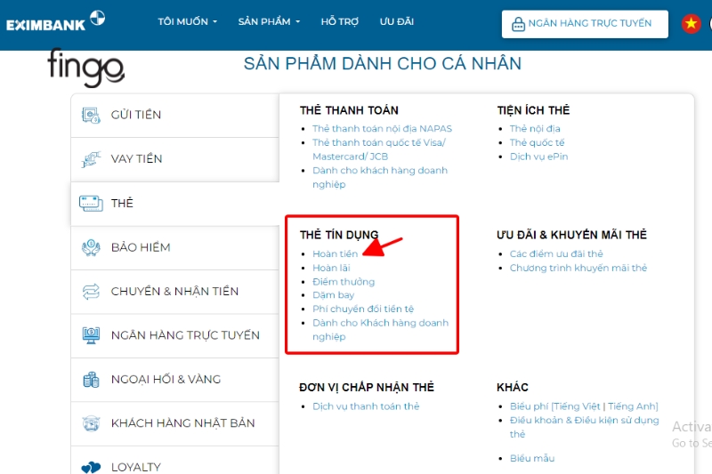Open Dành cho Khách hàng doanh nghiệp under THẺ TÍN DỤNG
Image resolution: width=712 pixels, height=474 pixels.
coord(381,330)
